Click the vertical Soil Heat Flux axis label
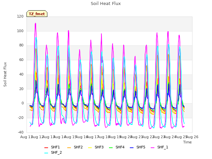This screenshot has height=159, width=212. click(5, 74)
